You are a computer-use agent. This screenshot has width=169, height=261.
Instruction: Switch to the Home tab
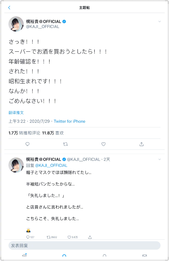[x=24, y=255]
